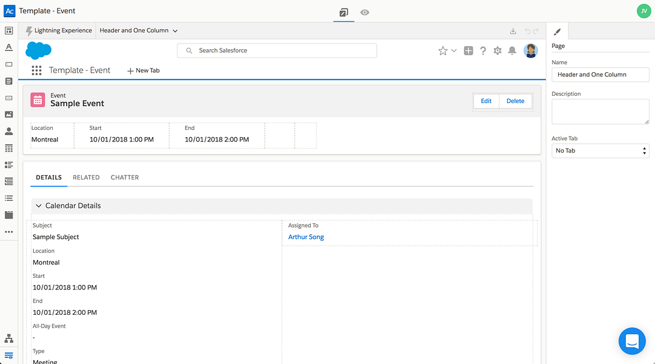Viewport: 655px width, 364px height.
Task: Open the hierarchy tree icon at sidebar bottom
Action: pyautogui.click(x=8, y=339)
